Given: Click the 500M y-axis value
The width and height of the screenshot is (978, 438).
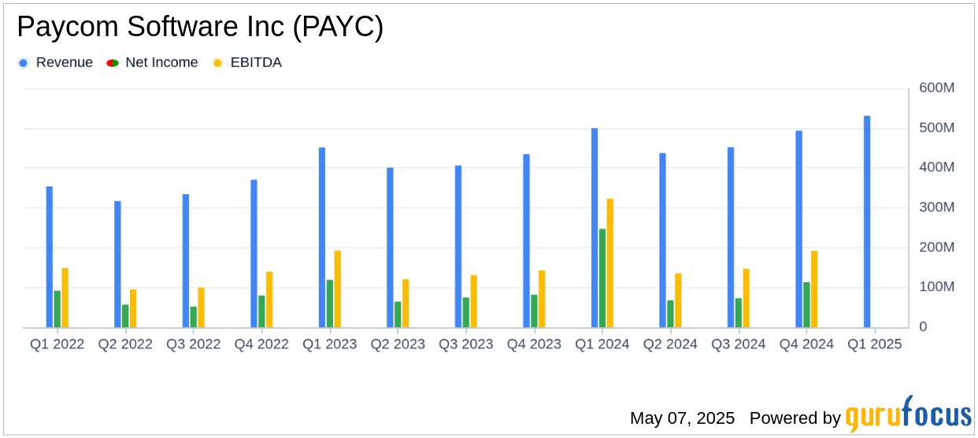Looking at the screenshot, I should [937, 128].
